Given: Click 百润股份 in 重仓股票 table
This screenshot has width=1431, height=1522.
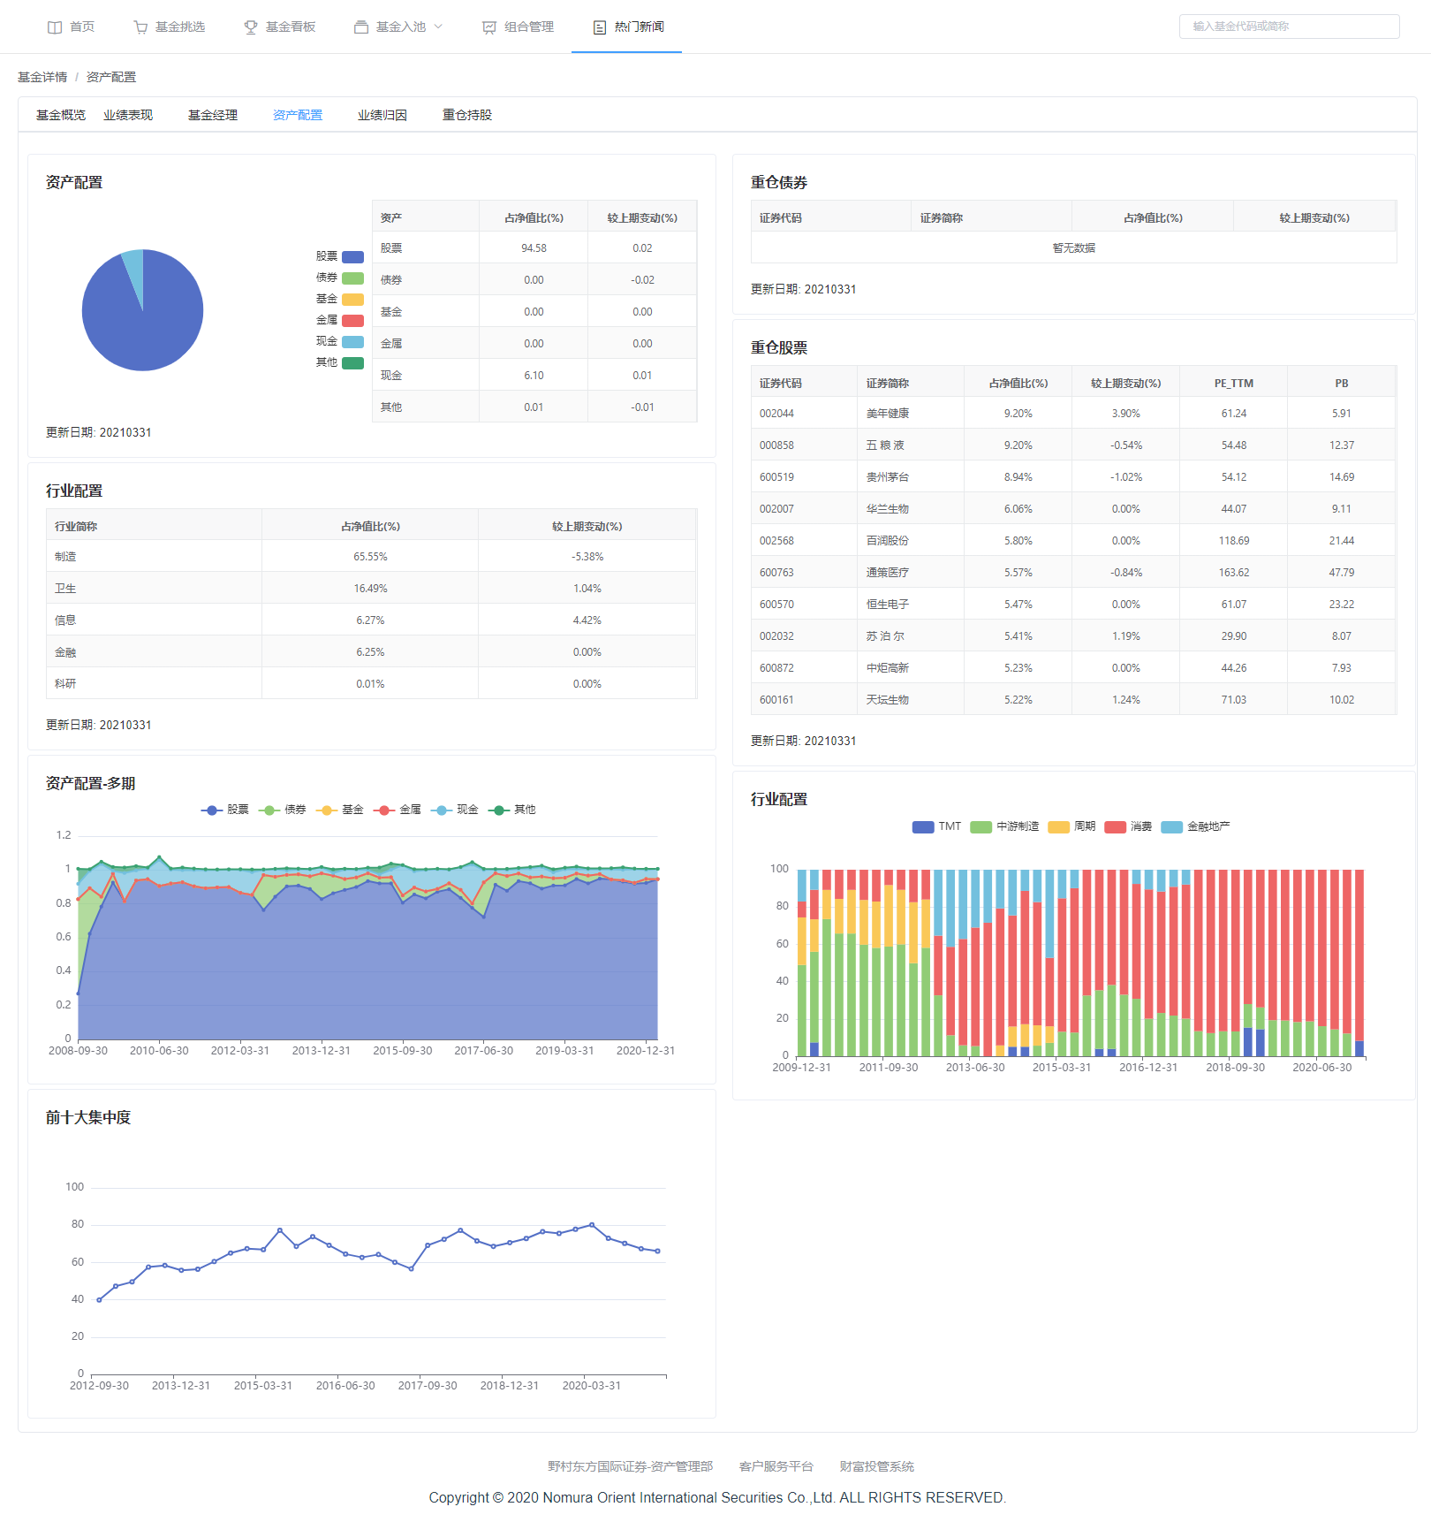Looking at the screenshot, I should pos(887,541).
